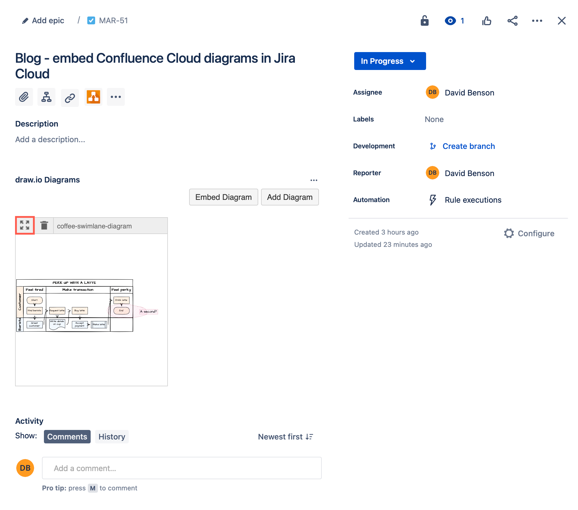
Task: Vote for the issue with thumbs up
Action: point(487,20)
